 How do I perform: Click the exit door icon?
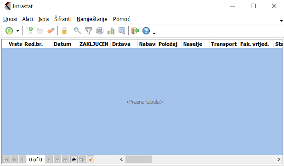[135, 31]
